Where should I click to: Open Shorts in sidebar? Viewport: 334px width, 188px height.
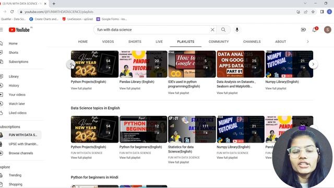[14, 52]
